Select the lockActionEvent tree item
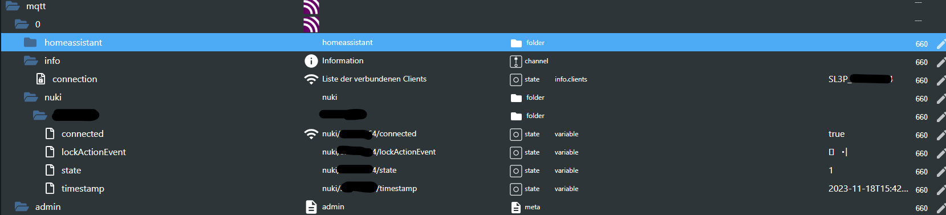Screen dimensions: 946x215 pos(94,152)
